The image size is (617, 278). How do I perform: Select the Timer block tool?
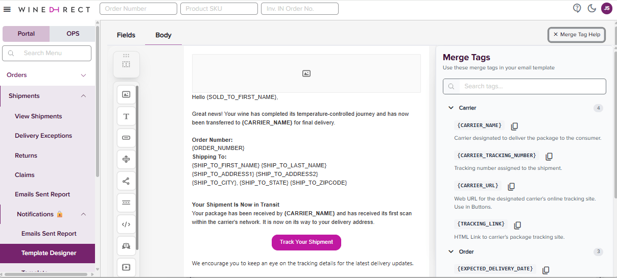126,246
